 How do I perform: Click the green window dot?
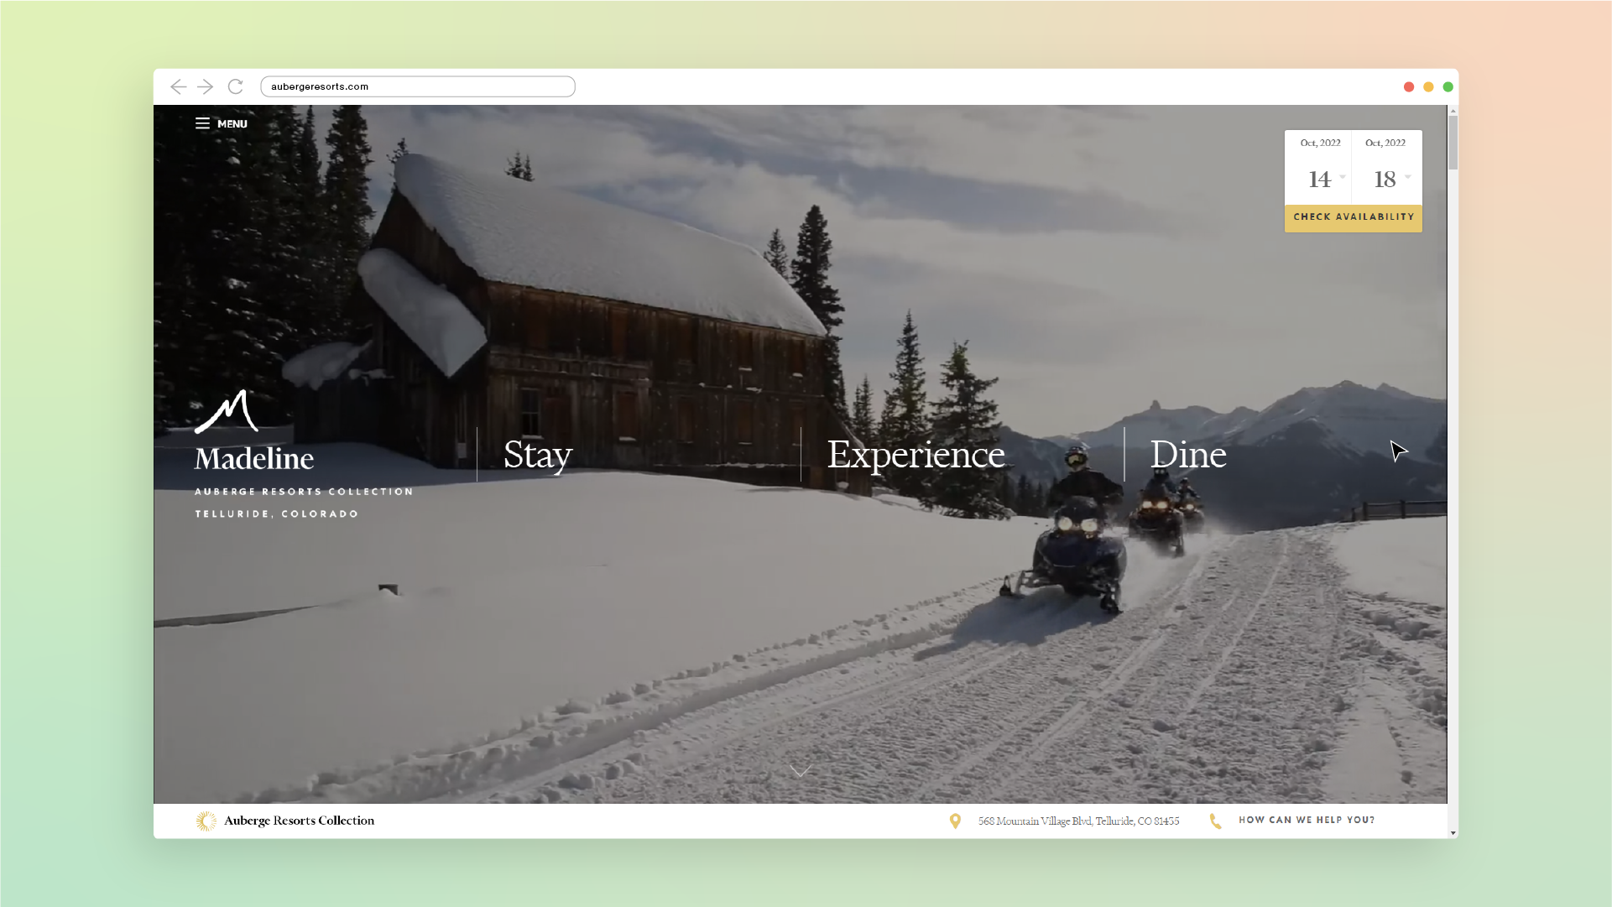[1448, 86]
